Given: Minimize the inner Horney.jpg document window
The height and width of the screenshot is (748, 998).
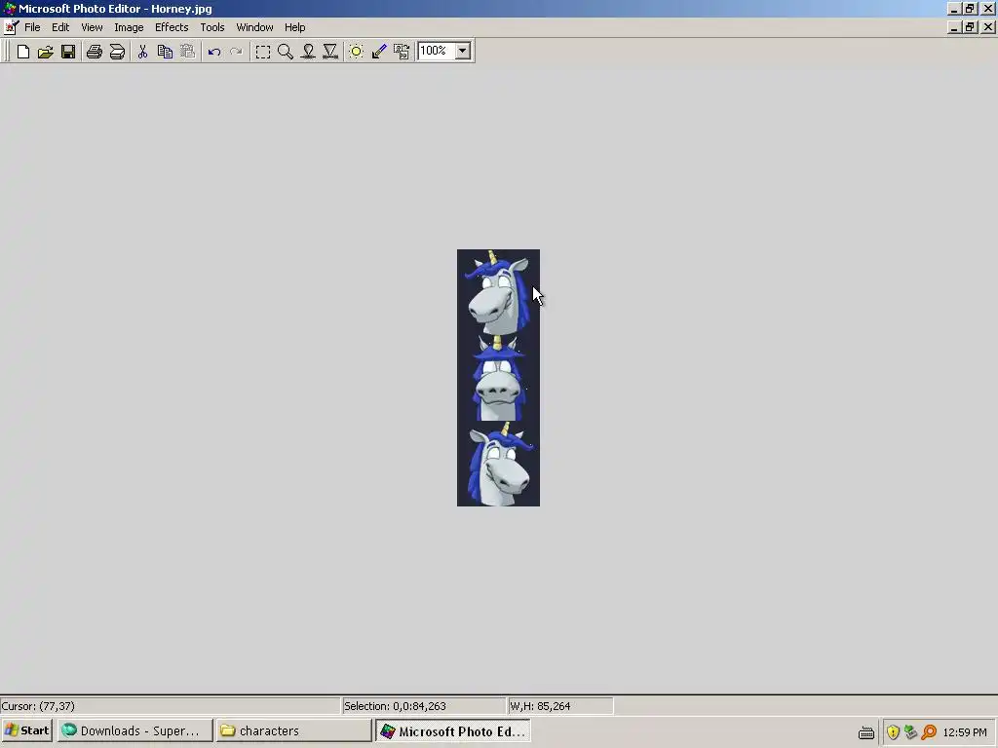Looking at the screenshot, I should [953, 27].
